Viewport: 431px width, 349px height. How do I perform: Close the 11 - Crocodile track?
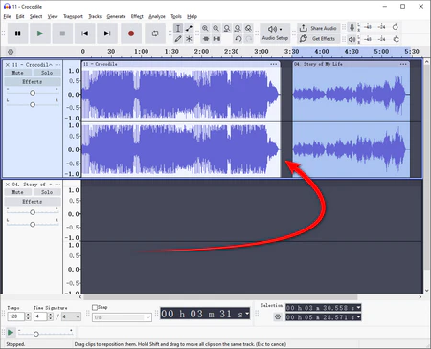(8, 65)
